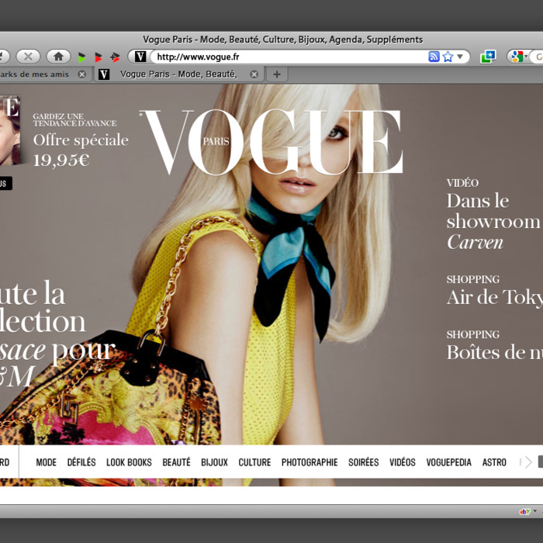Go to VIDÉOS section
The width and height of the screenshot is (543, 543).
[x=403, y=462]
